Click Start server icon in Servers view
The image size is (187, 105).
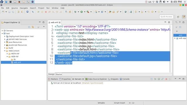click(159, 79)
